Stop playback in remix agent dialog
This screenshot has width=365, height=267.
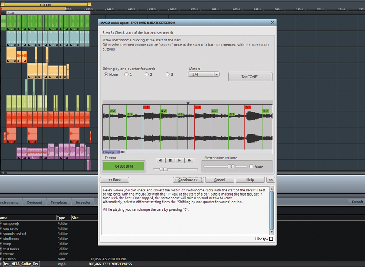170,161
